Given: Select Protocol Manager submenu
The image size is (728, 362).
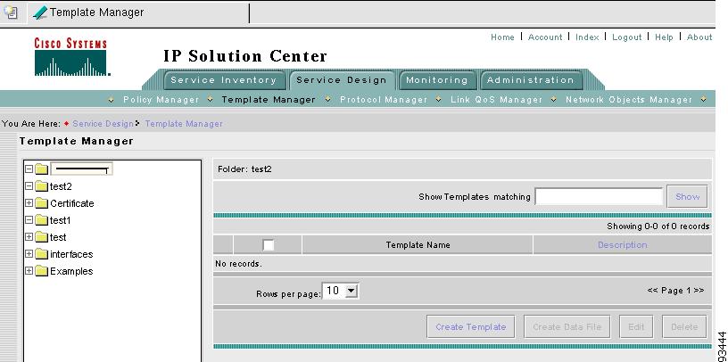Looking at the screenshot, I should 384,99.
